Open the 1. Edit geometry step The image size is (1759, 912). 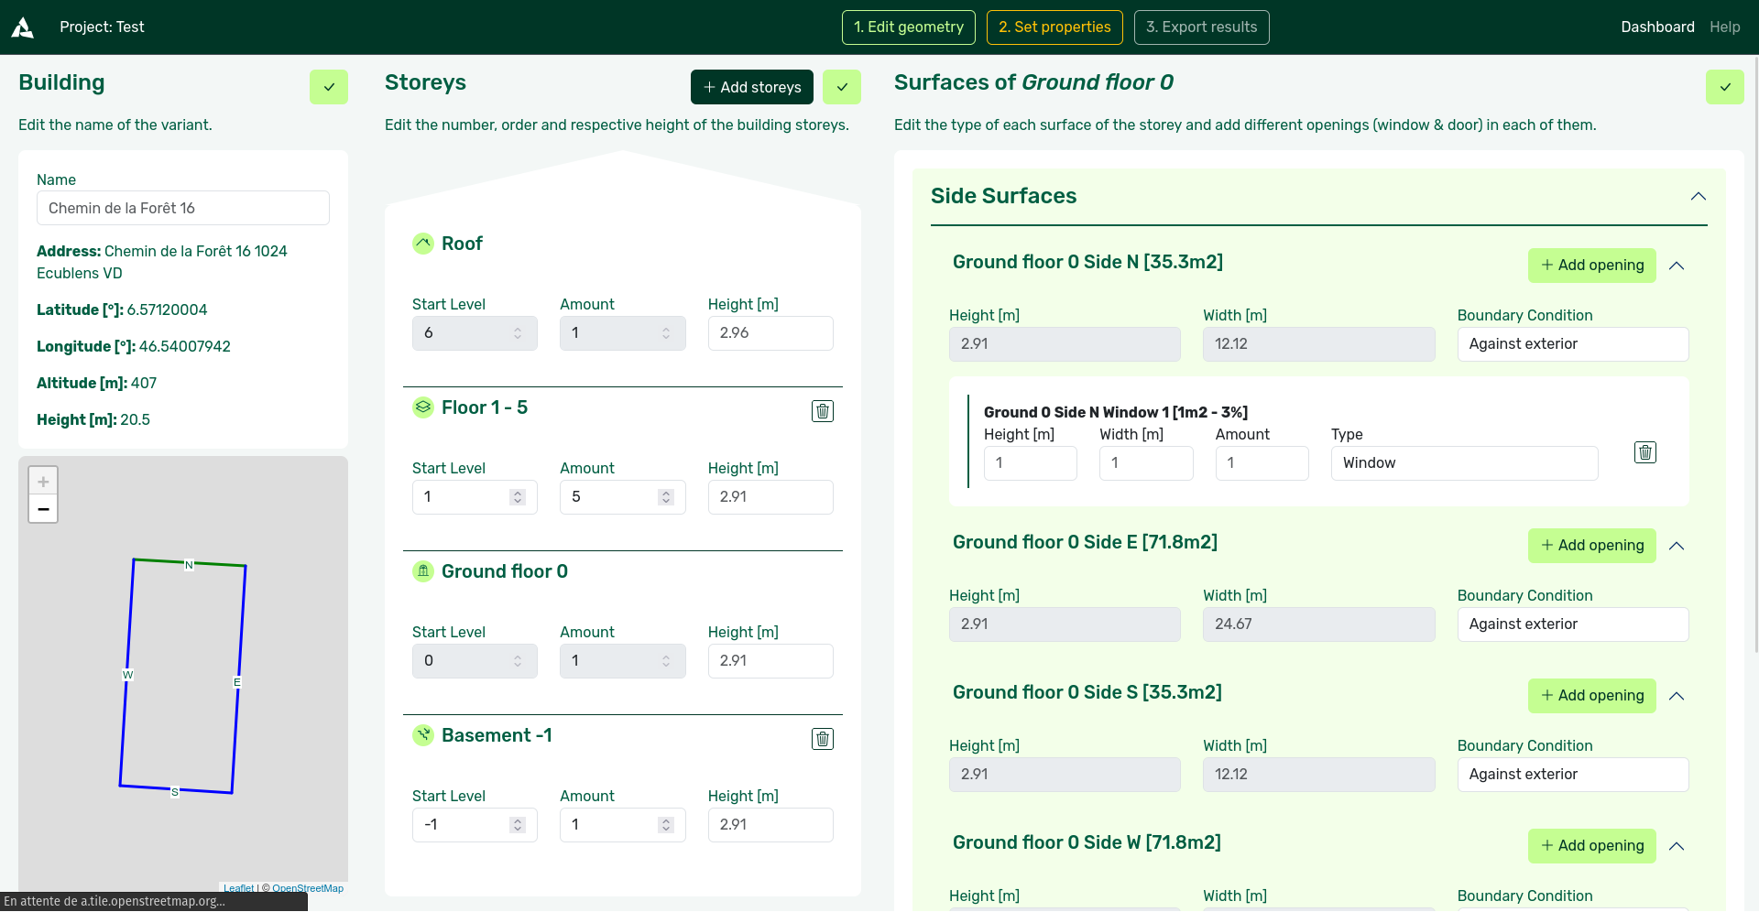[x=908, y=27]
